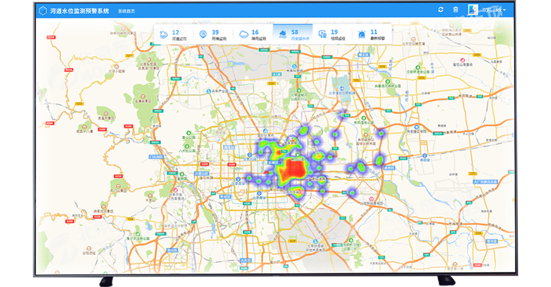Open the 系统首页 menu item
The height and width of the screenshot is (287, 551).
(x=126, y=11)
